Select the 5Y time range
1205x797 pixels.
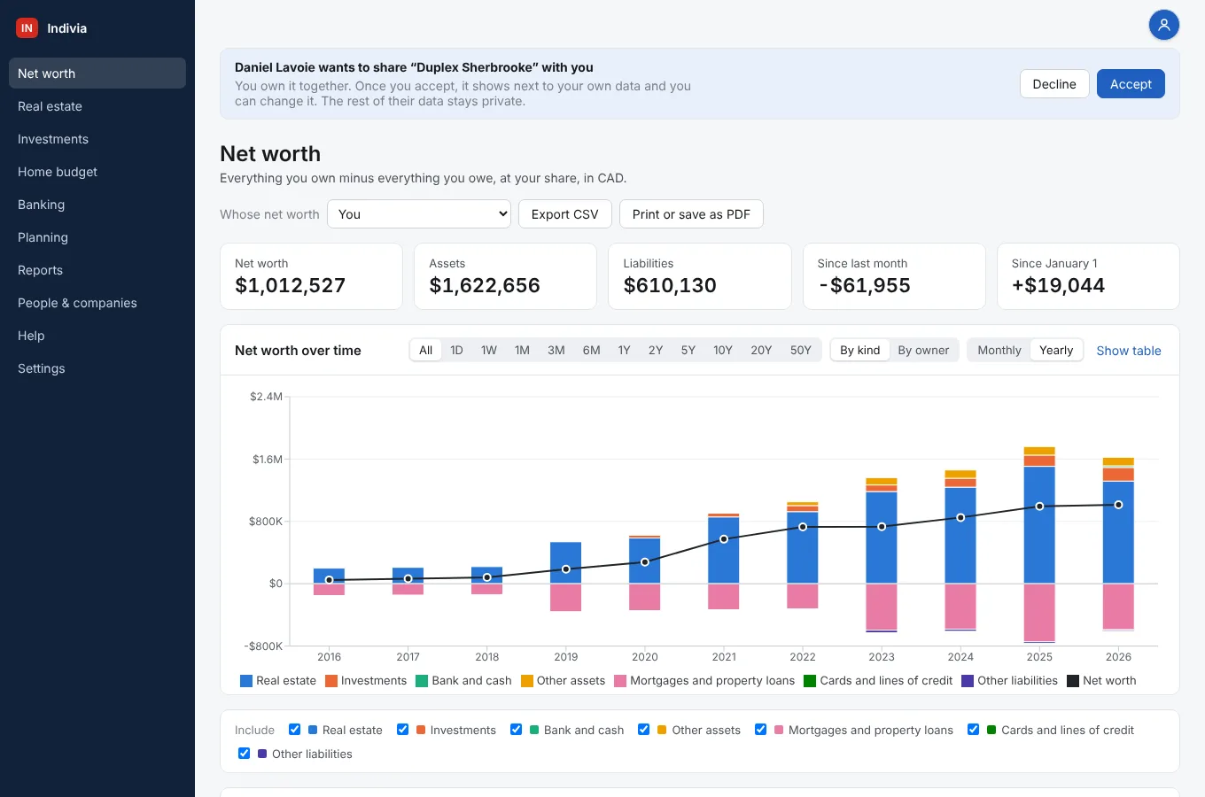688,351
